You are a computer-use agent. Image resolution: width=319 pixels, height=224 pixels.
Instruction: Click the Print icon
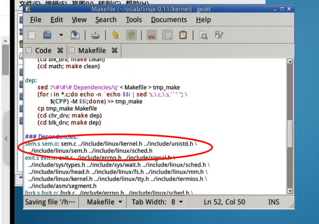click(x=96, y=35)
